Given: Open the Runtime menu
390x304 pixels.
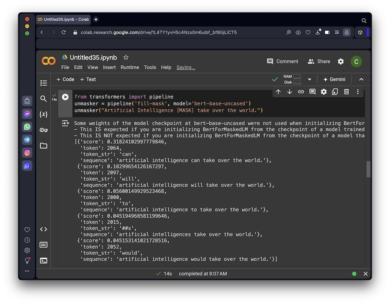Looking at the screenshot, I should tap(130, 67).
